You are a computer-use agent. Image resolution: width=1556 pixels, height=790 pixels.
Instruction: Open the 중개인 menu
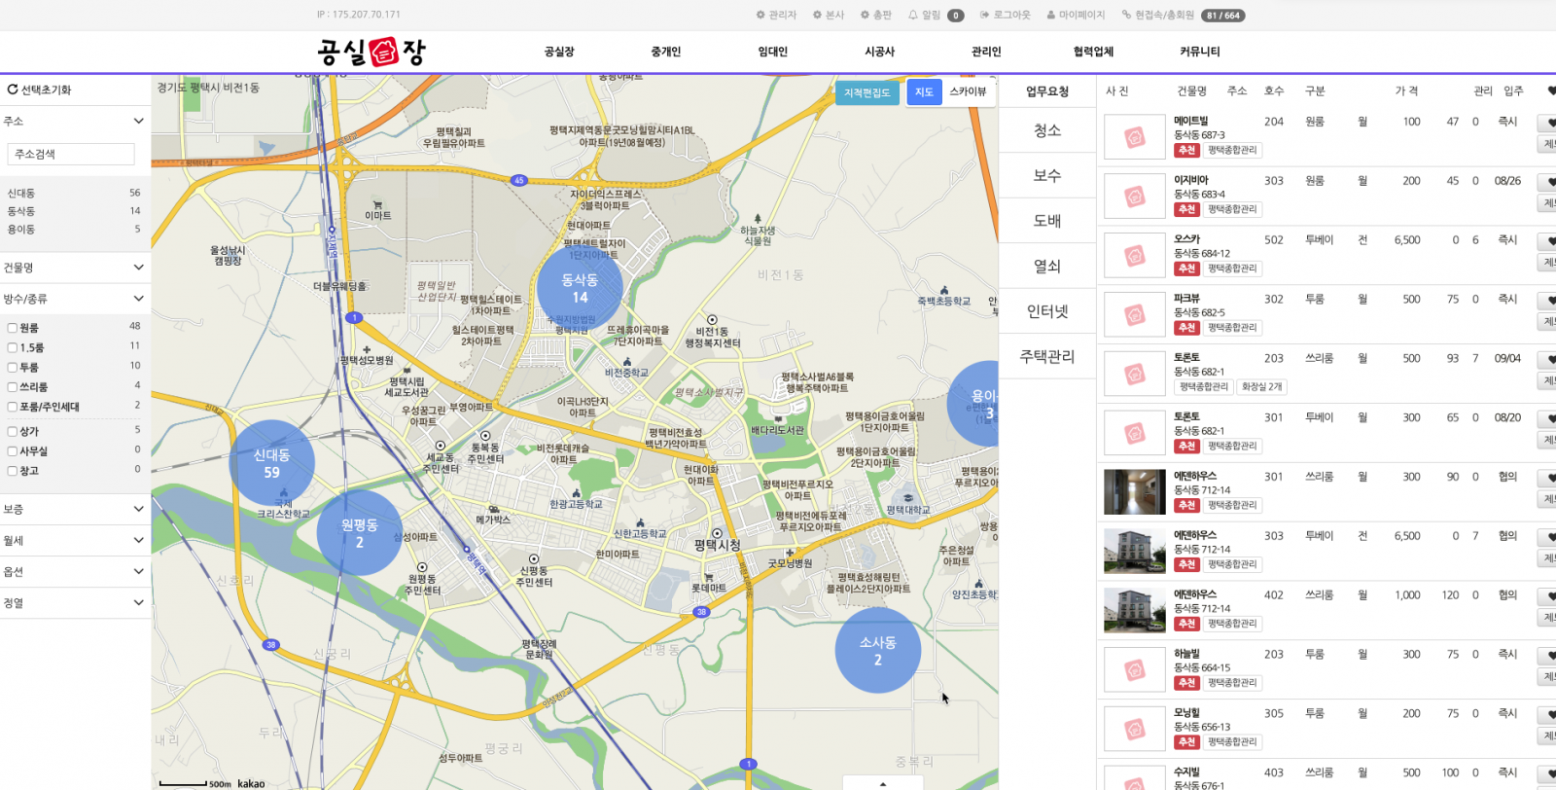click(665, 52)
